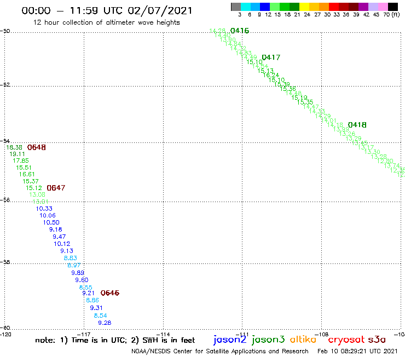Click the wave height value 8.54

100,315
